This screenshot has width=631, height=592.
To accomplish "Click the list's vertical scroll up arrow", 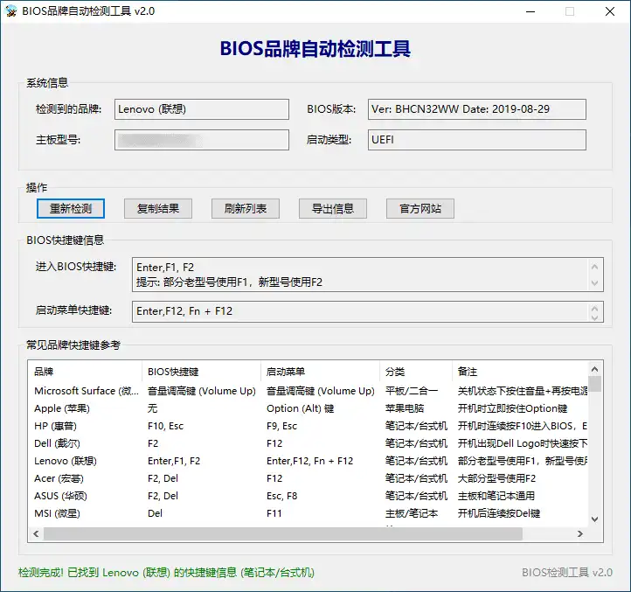I will (x=595, y=369).
